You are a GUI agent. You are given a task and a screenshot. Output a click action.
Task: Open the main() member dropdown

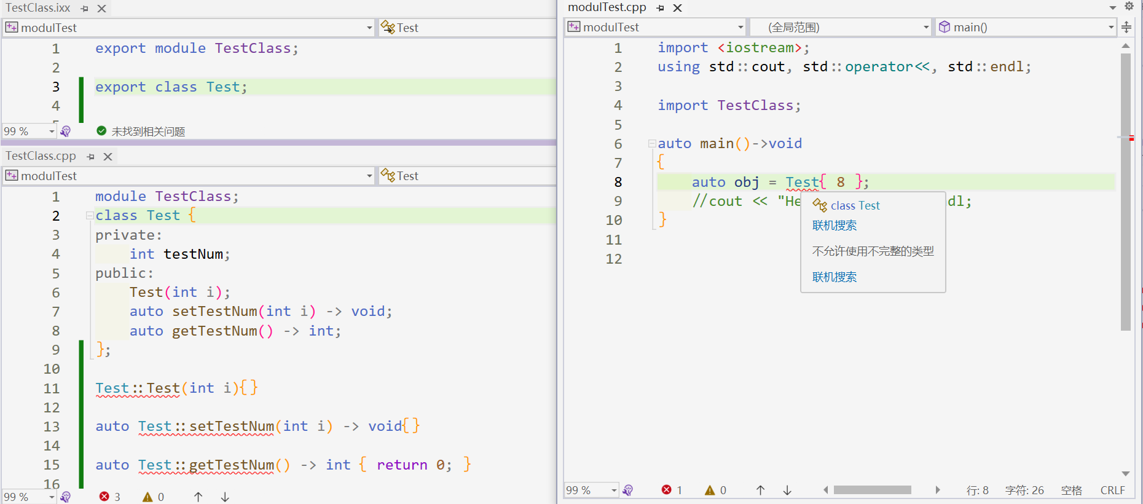click(x=1026, y=27)
